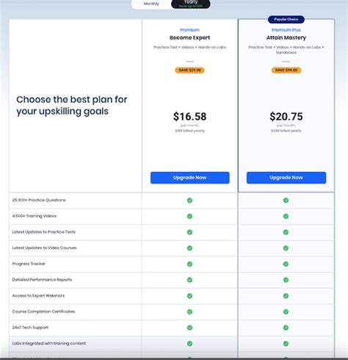
Task: Click Premium Plus checkmark for Labs integrated with training content
Action: pos(286,344)
